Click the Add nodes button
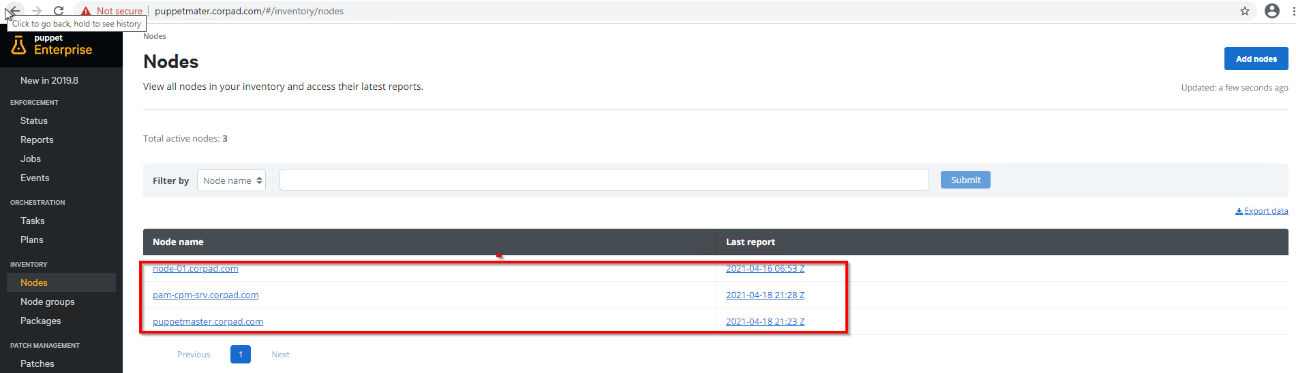 [x=1256, y=59]
